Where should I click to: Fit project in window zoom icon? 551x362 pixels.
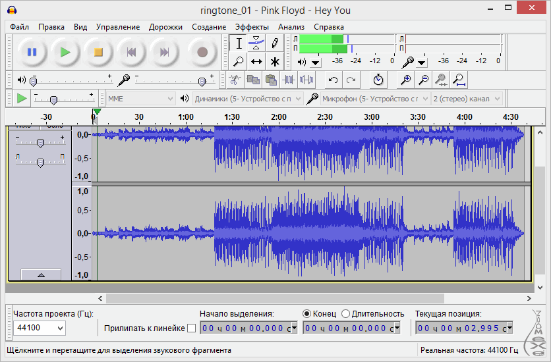click(x=459, y=80)
